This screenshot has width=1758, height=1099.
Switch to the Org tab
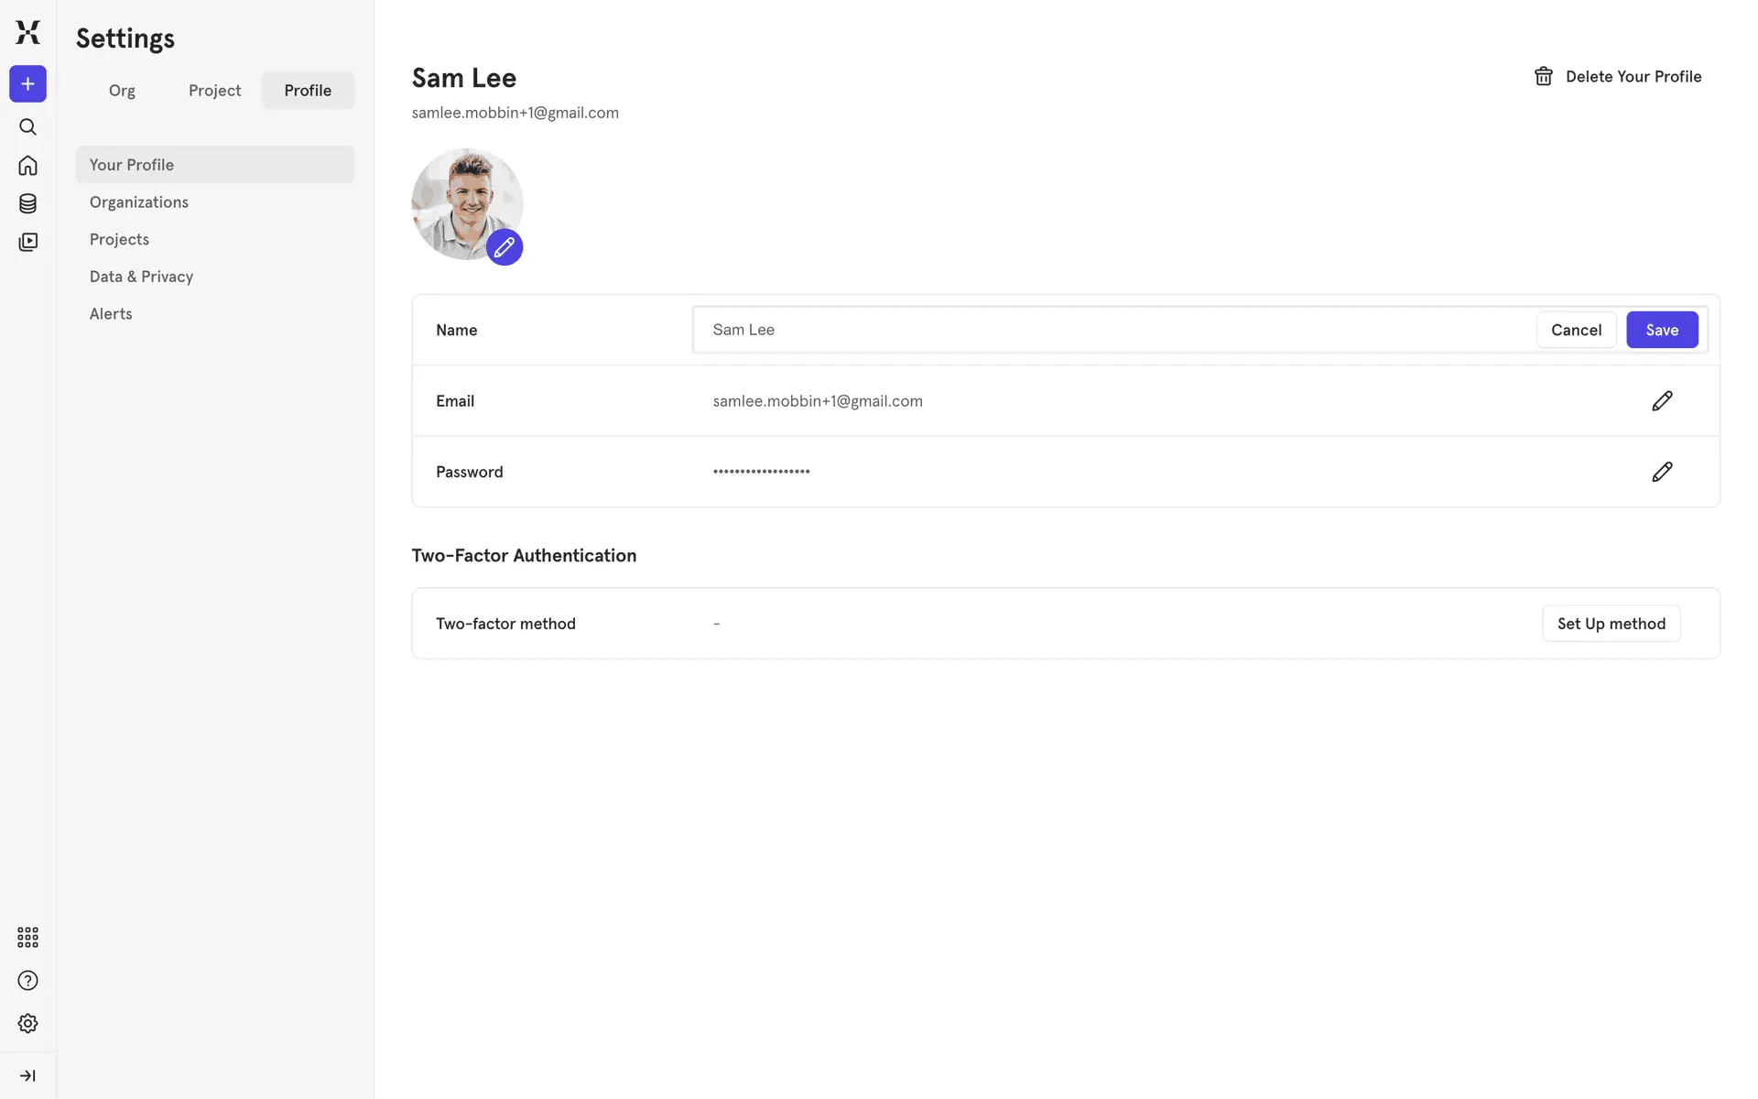tap(122, 91)
